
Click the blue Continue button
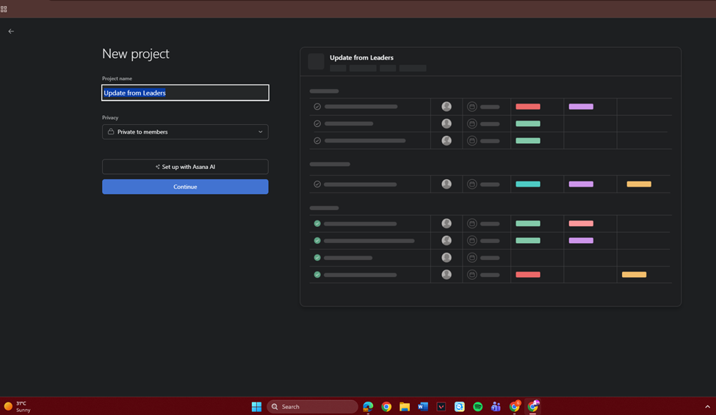click(185, 187)
